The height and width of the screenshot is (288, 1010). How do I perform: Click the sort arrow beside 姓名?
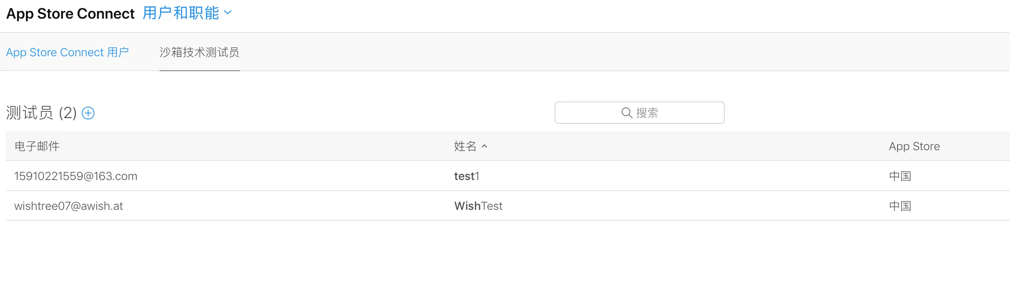coord(484,146)
